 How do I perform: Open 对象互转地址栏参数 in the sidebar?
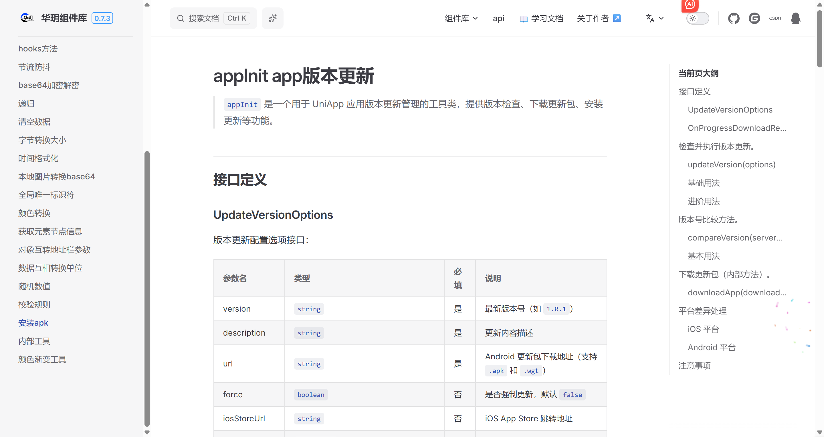point(54,249)
